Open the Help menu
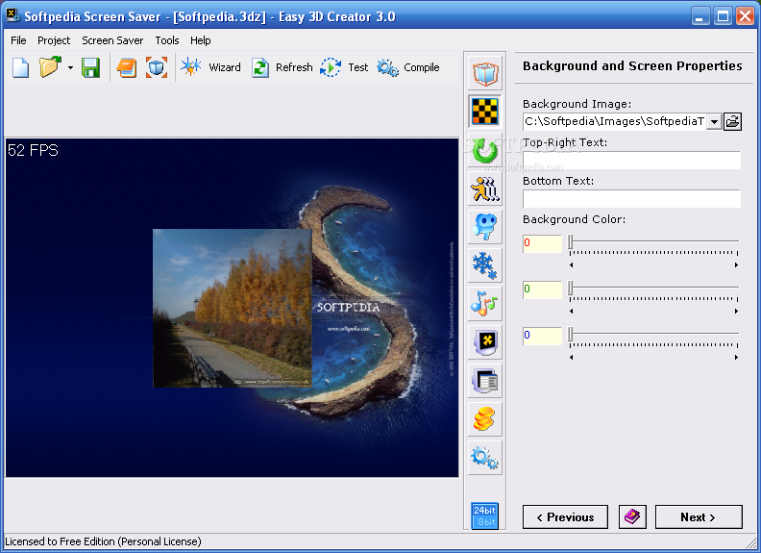This screenshot has height=553, width=761. 201,40
